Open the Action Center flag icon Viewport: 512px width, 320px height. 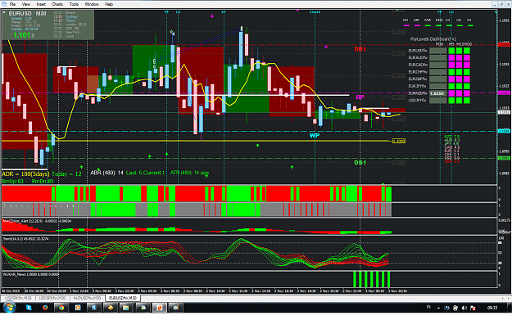[x=473, y=308]
